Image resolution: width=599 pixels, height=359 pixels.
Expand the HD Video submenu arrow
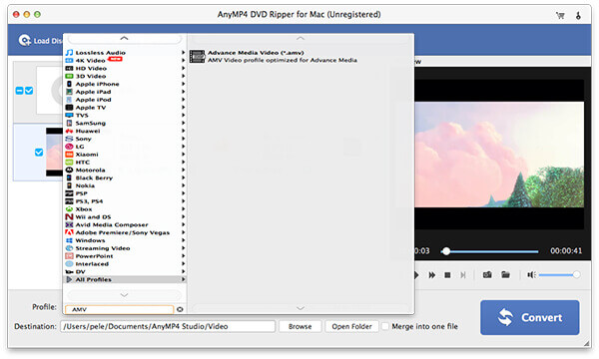[183, 68]
